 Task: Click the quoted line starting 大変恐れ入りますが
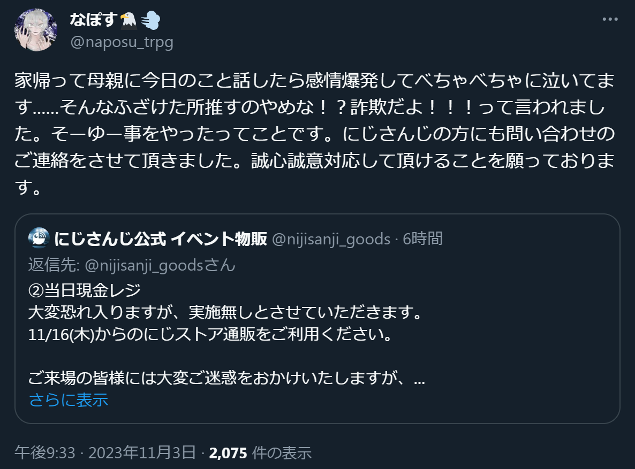[x=225, y=312]
